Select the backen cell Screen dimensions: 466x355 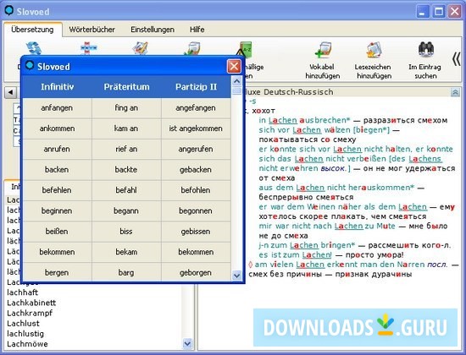point(57,170)
